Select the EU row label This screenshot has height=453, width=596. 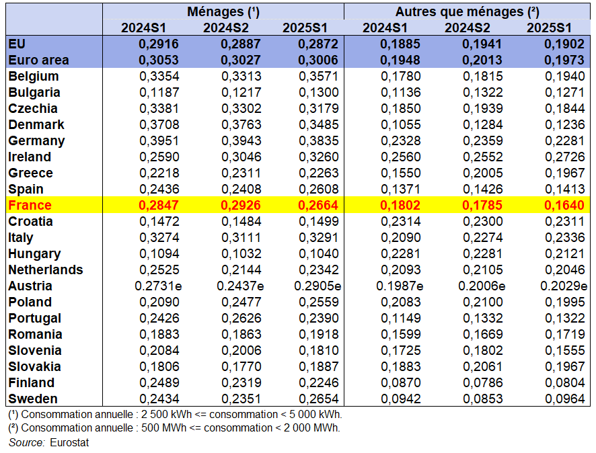click(17, 44)
